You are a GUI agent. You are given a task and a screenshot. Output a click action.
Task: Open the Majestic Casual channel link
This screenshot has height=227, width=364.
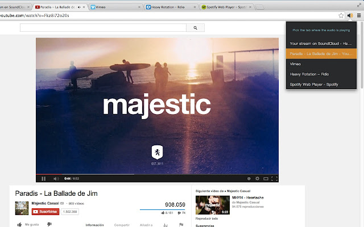coord(45,203)
